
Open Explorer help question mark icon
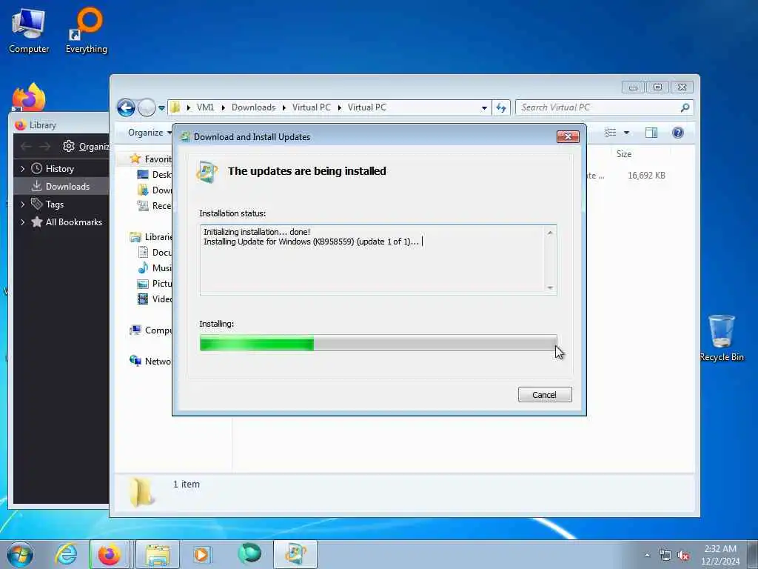tap(678, 133)
